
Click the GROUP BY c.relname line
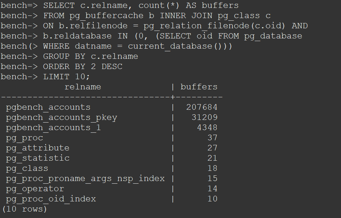(69, 57)
